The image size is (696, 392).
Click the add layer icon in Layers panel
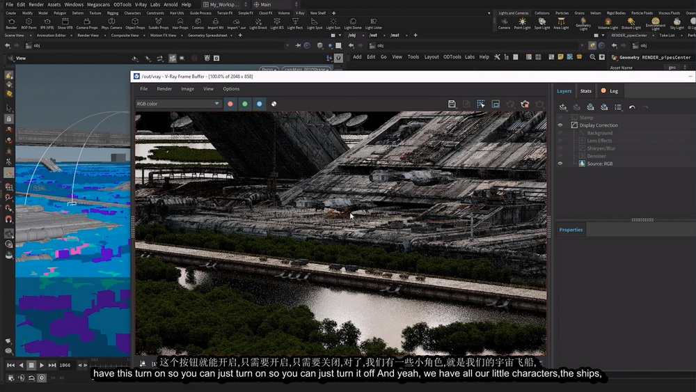pos(563,107)
